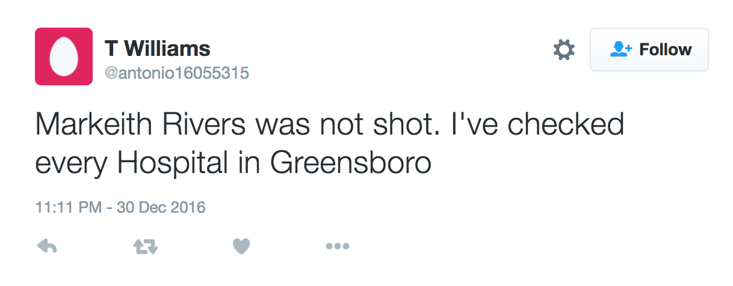Viewport: 733px width, 286px height.
Task: Click the word "Follow" label text
Action: pyautogui.click(x=665, y=50)
